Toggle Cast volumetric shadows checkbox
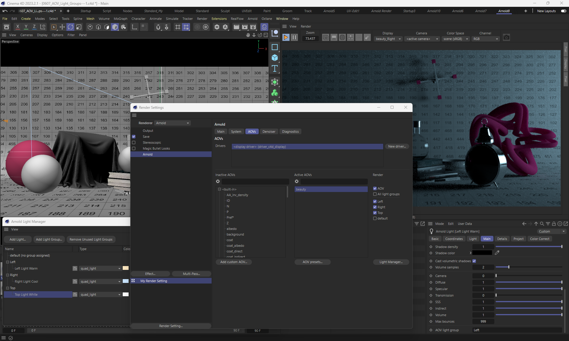This screenshot has height=341, width=569. pos(474,261)
